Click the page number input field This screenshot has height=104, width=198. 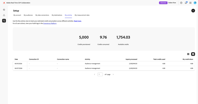tap(100, 74)
